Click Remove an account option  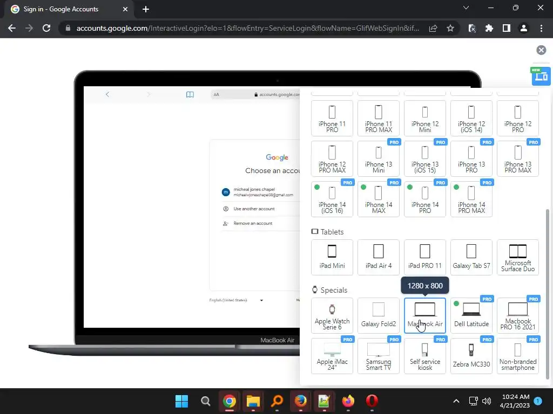coord(260,223)
